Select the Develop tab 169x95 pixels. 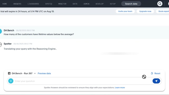click(x=100, y=4)
